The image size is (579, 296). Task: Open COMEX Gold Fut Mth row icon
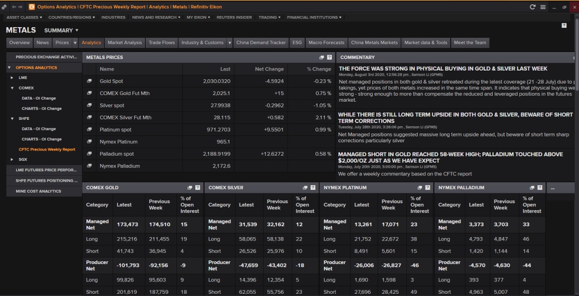89,93
